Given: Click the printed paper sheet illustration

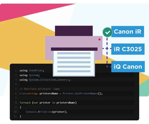Looking at the screenshot, I should 74,63.
